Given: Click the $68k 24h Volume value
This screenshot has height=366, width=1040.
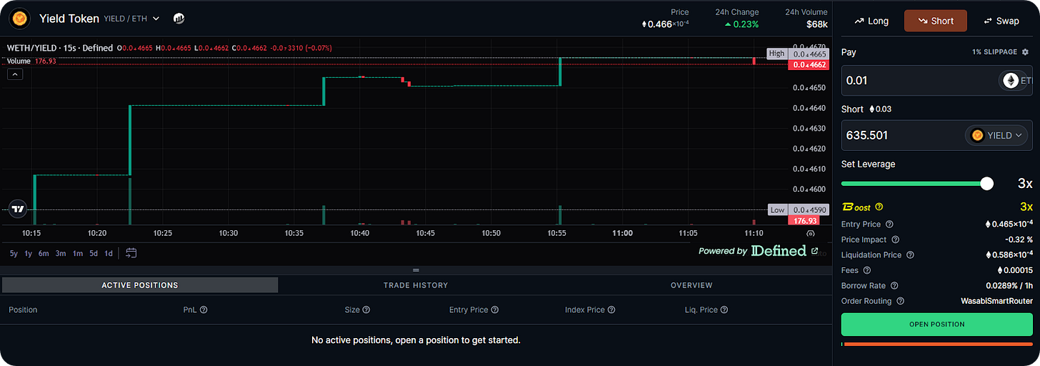Looking at the screenshot, I should pos(817,24).
